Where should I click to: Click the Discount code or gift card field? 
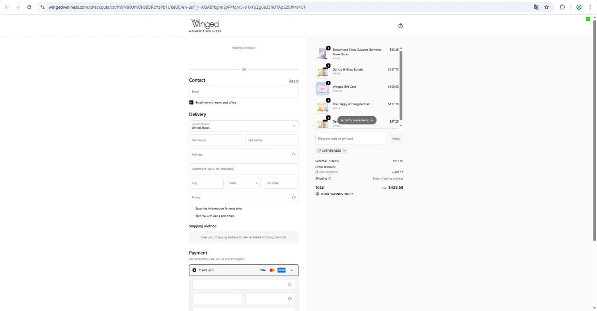(x=351, y=139)
